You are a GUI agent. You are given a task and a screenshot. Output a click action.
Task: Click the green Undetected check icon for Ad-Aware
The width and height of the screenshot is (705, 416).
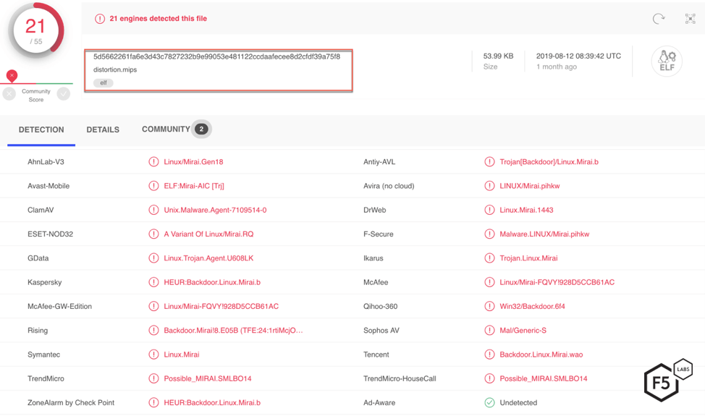click(x=489, y=403)
